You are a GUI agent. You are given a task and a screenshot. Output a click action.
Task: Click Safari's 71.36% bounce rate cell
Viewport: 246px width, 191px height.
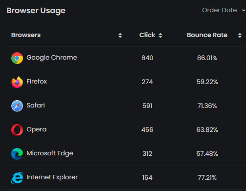(x=207, y=106)
